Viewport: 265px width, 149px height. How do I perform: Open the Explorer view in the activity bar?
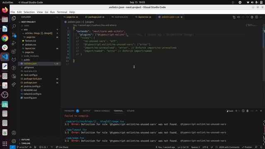pos(14,18)
